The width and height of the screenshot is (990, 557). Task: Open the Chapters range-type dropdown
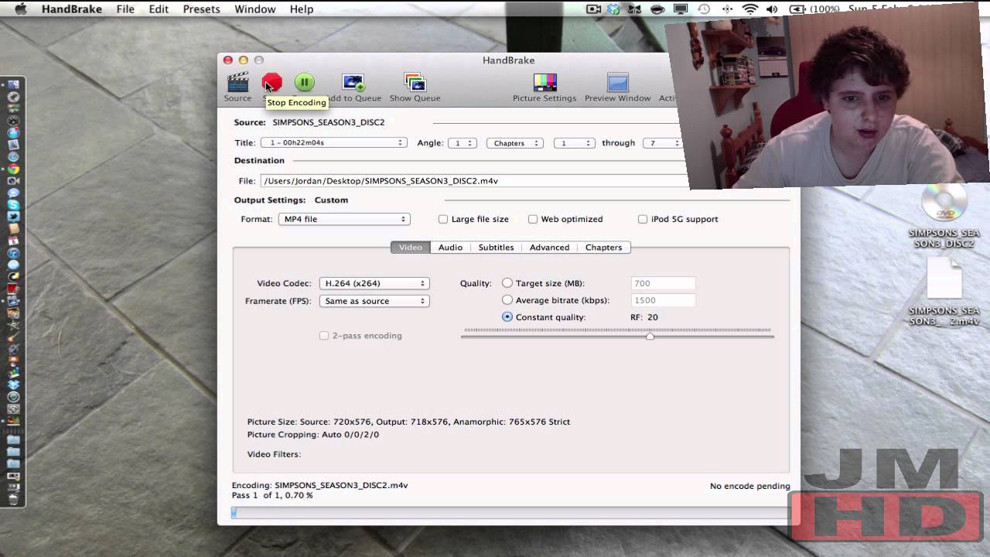(514, 143)
